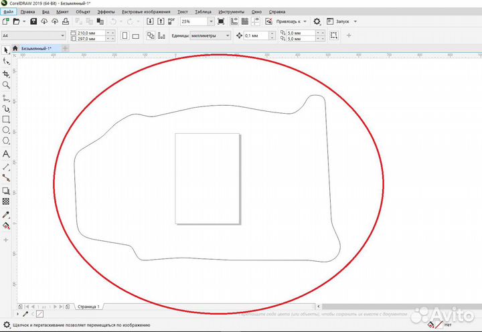This screenshot has height=332, width=482.
Task: Select the Crop tool
Action: pos(6,74)
